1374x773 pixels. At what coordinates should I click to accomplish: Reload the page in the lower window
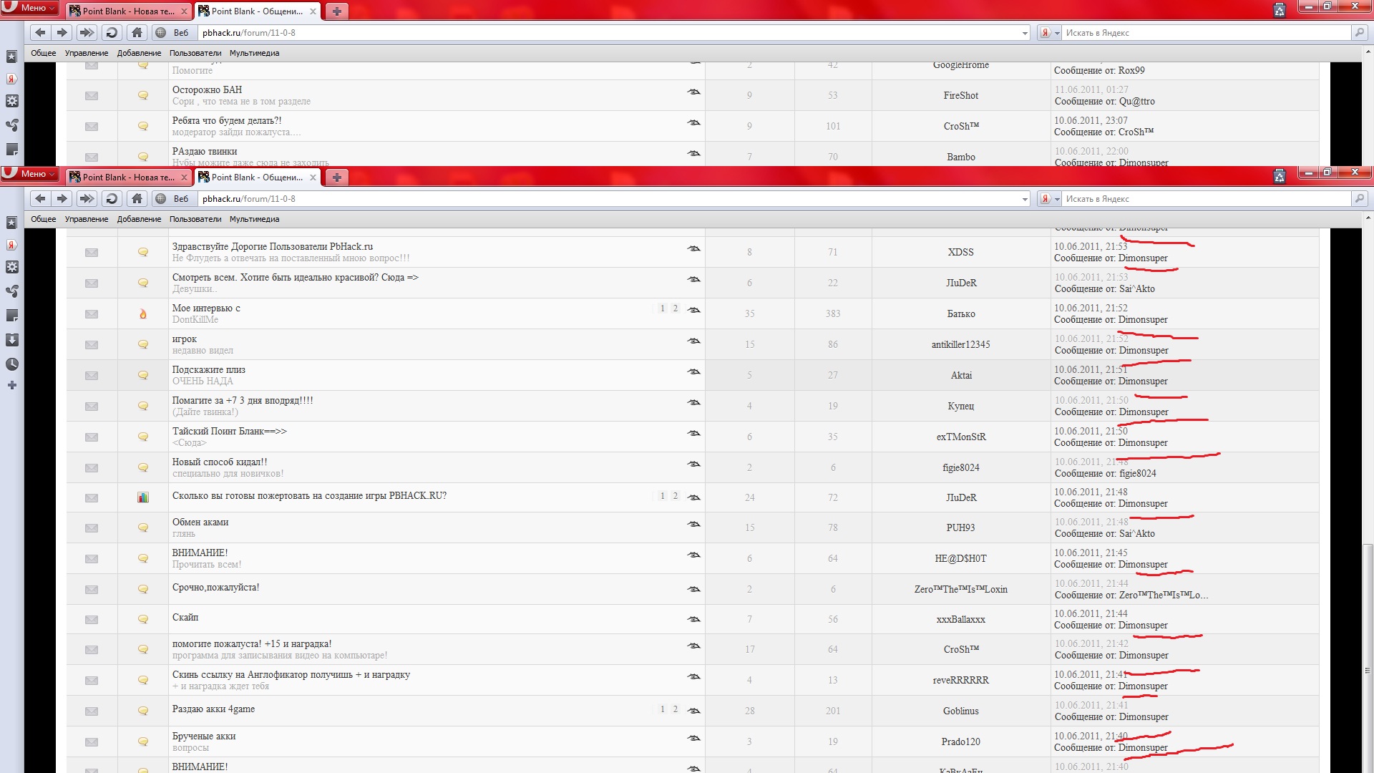pyautogui.click(x=112, y=198)
